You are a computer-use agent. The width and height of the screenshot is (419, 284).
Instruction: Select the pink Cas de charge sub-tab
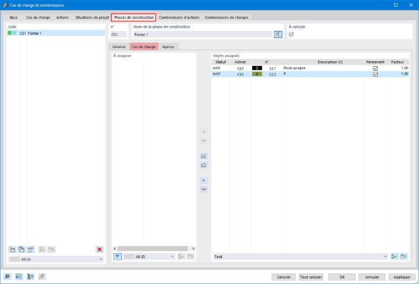(x=144, y=47)
